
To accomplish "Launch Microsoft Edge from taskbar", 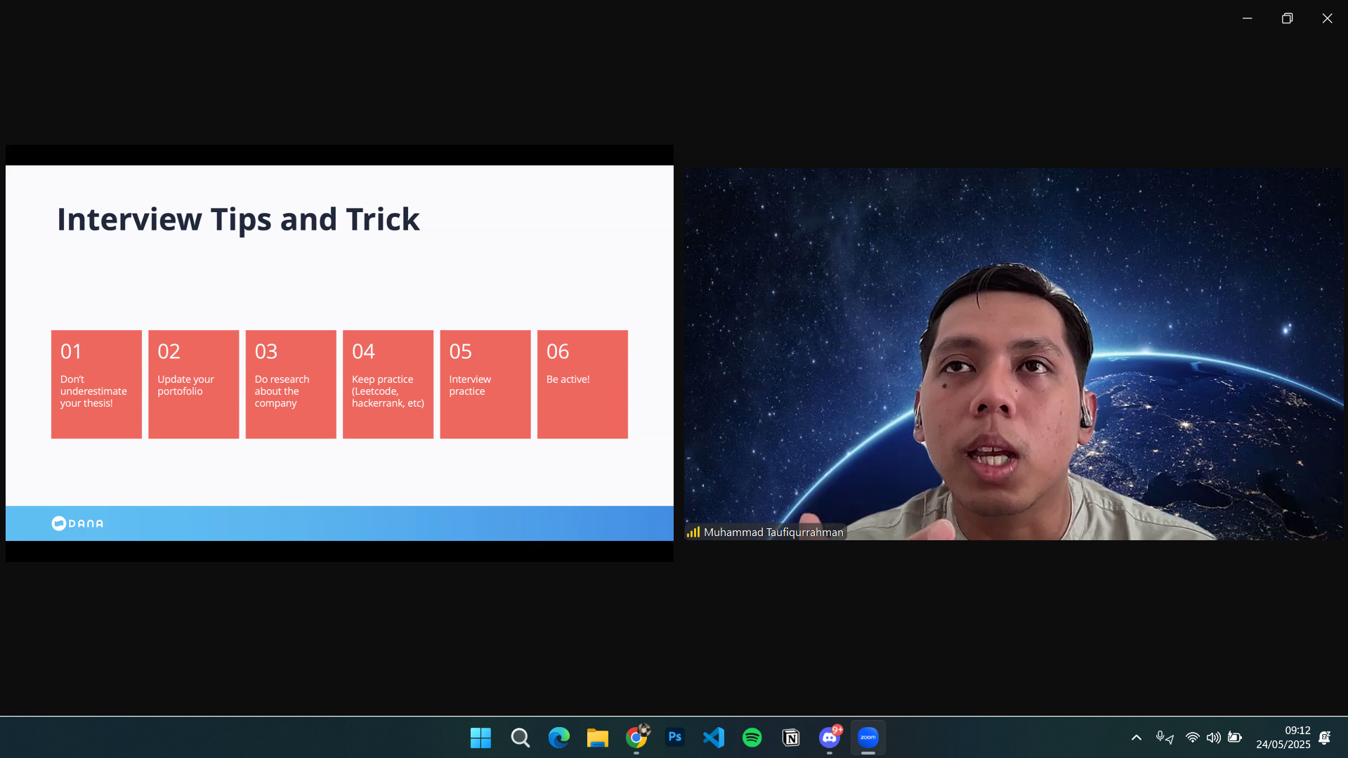I will [x=559, y=738].
